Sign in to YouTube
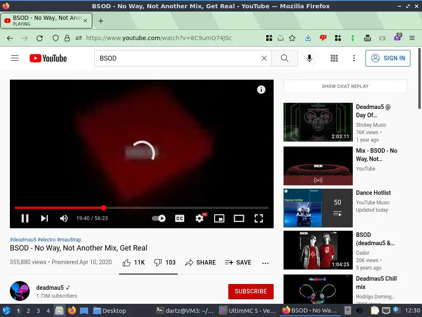 pos(388,58)
